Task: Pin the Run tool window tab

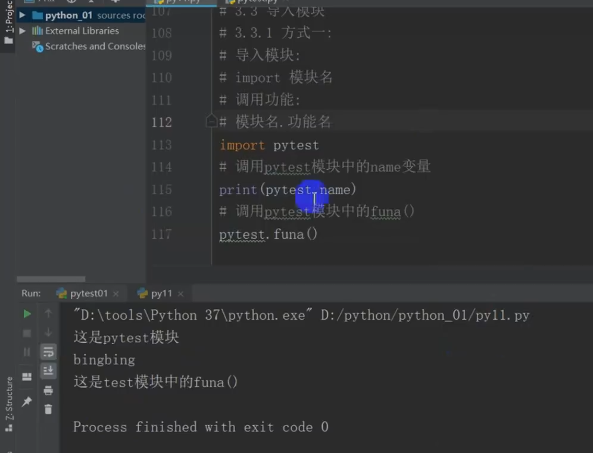Action: pyautogui.click(x=26, y=401)
